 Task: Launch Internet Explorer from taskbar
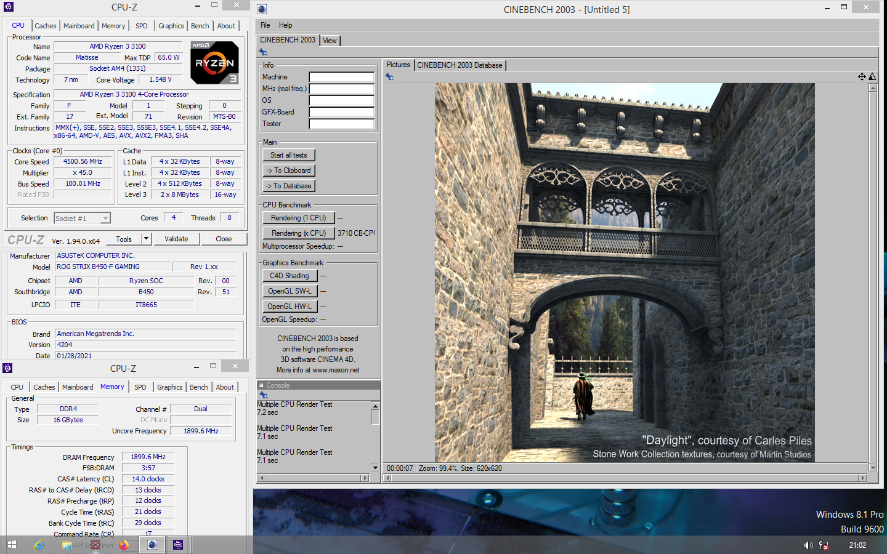click(39, 545)
